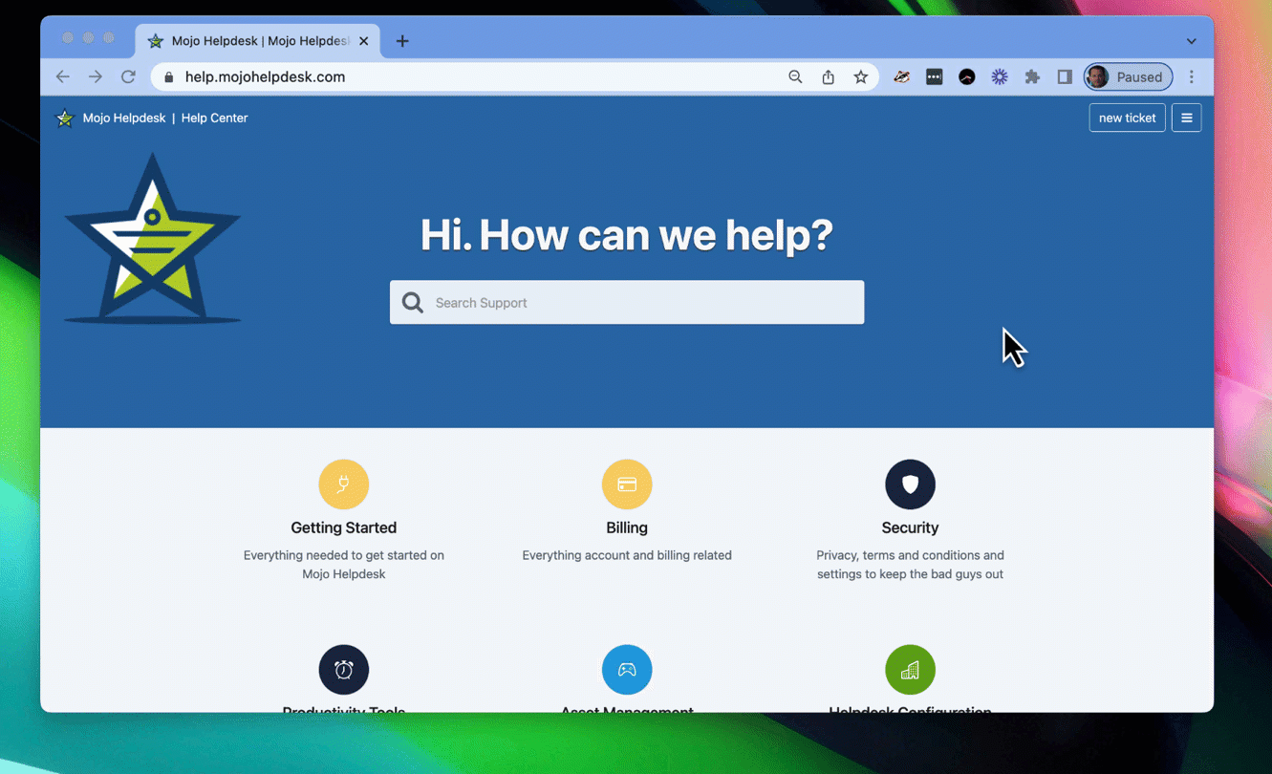Click the lock icon in the address bar
This screenshot has height=774, width=1272.
pyautogui.click(x=169, y=77)
